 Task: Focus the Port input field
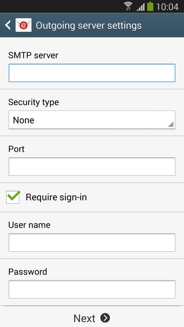(x=92, y=167)
